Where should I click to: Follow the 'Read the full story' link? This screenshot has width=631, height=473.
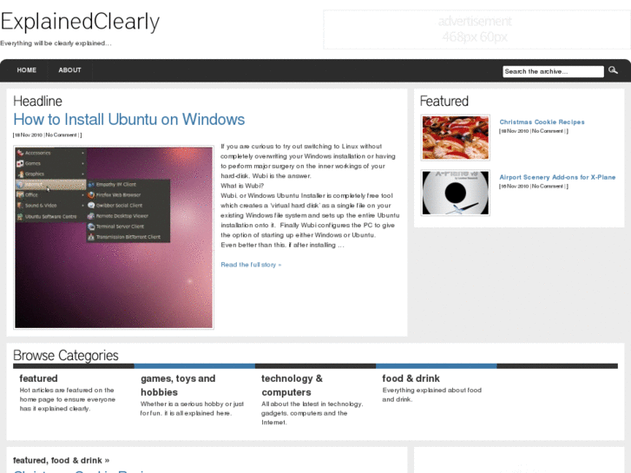(251, 265)
